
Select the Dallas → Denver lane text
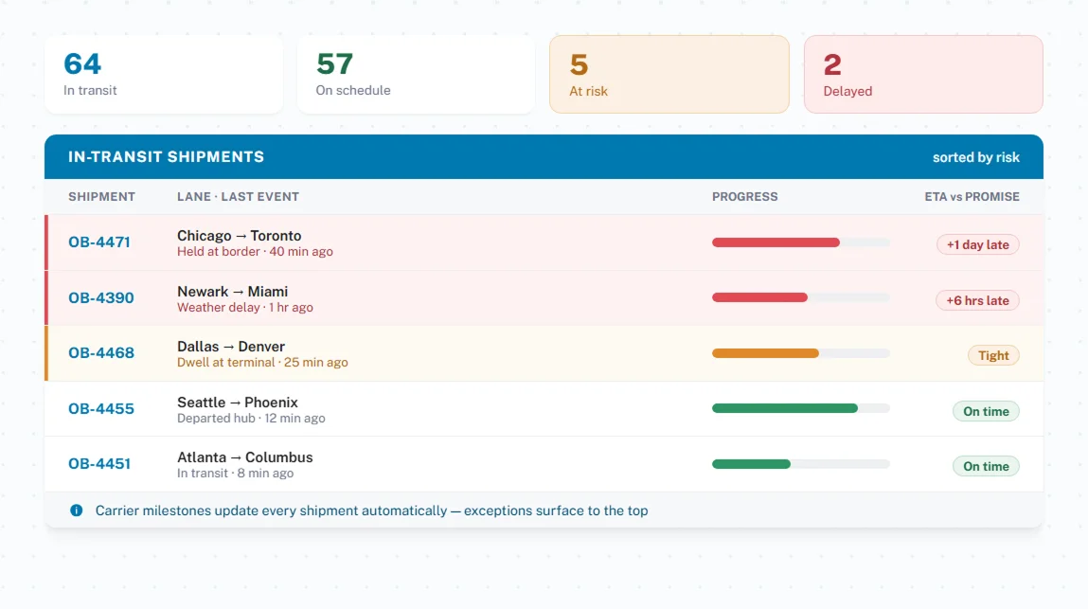point(231,347)
